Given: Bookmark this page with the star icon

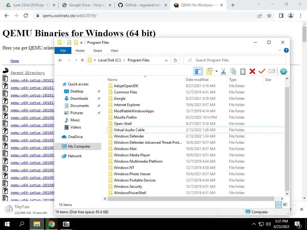Looking at the screenshot, I should click(x=269, y=16).
